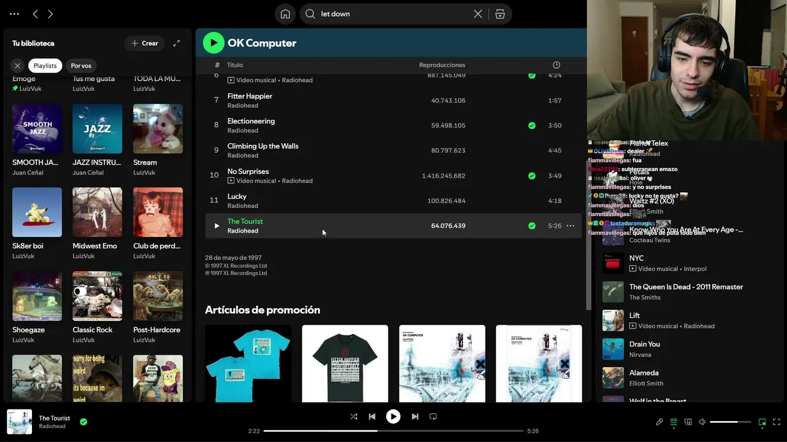The height and width of the screenshot is (442, 787).
Task: Sort by the Título column header
Action: coord(235,65)
